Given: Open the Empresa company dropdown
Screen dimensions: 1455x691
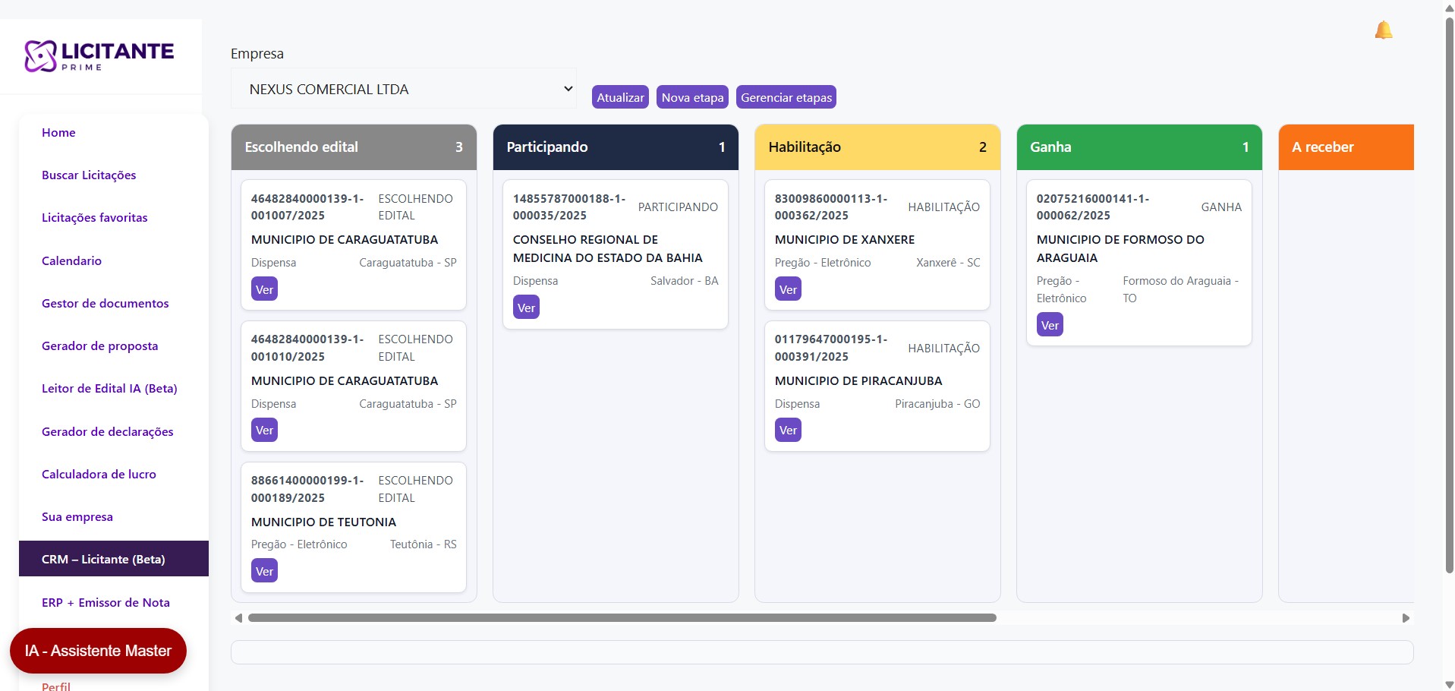Looking at the screenshot, I should 403,89.
